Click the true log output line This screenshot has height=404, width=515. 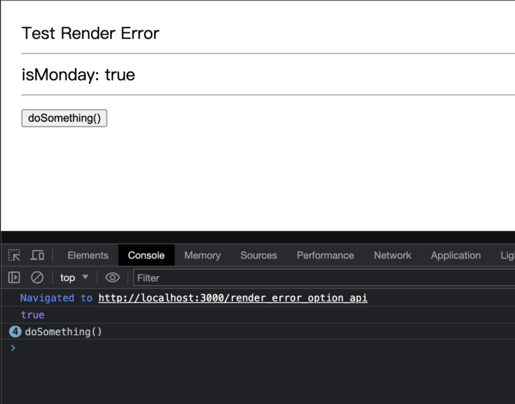tap(33, 315)
